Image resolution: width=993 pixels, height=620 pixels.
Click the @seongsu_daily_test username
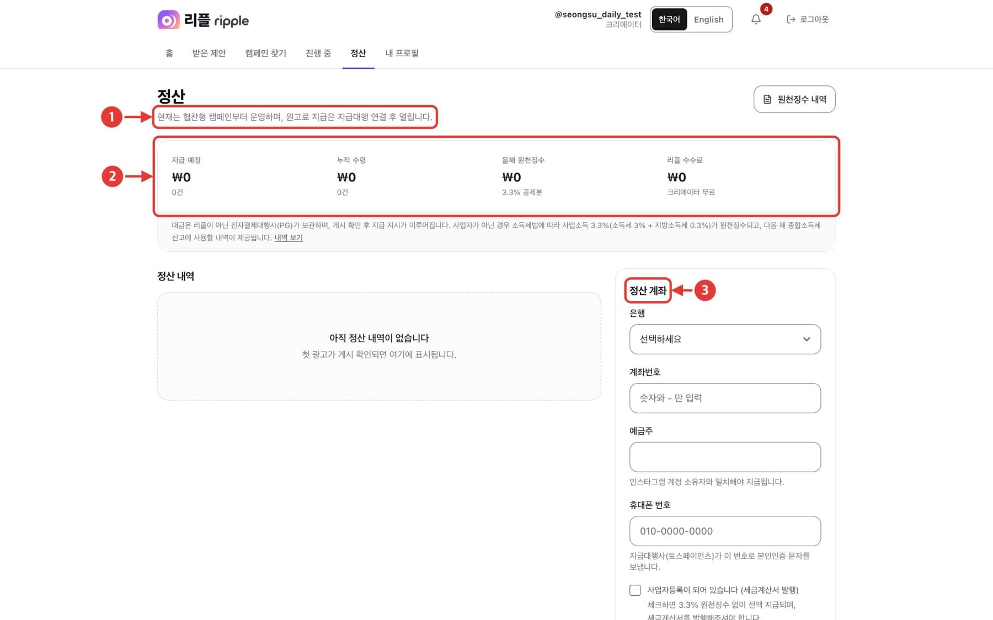(x=598, y=14)
